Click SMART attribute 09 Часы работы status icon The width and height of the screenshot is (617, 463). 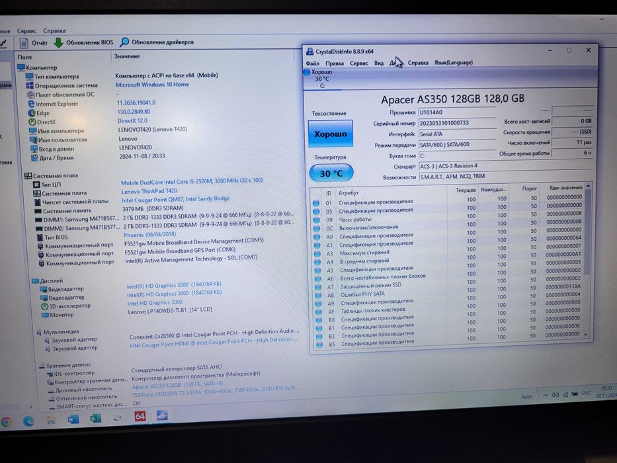click(x=316, y=220)
